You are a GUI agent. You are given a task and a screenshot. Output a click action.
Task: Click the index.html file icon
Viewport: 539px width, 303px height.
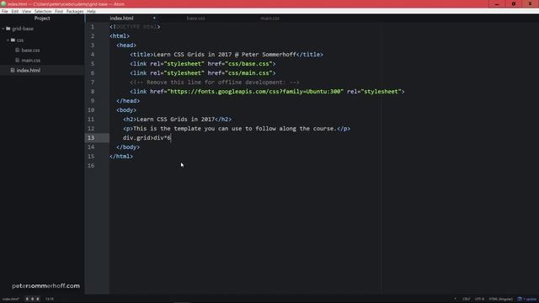(x=13, y=71)
